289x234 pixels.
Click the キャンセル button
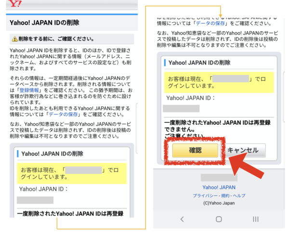243,150
